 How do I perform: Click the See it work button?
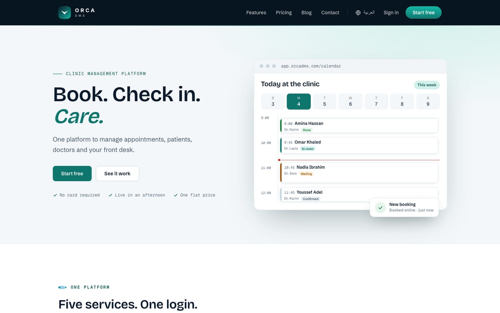click(117, 174)
